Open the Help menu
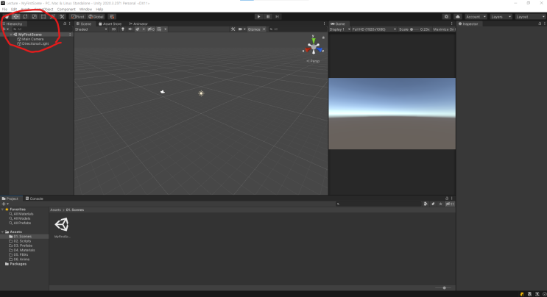Viewport: 547px width, 297px height. coord(99,9)
